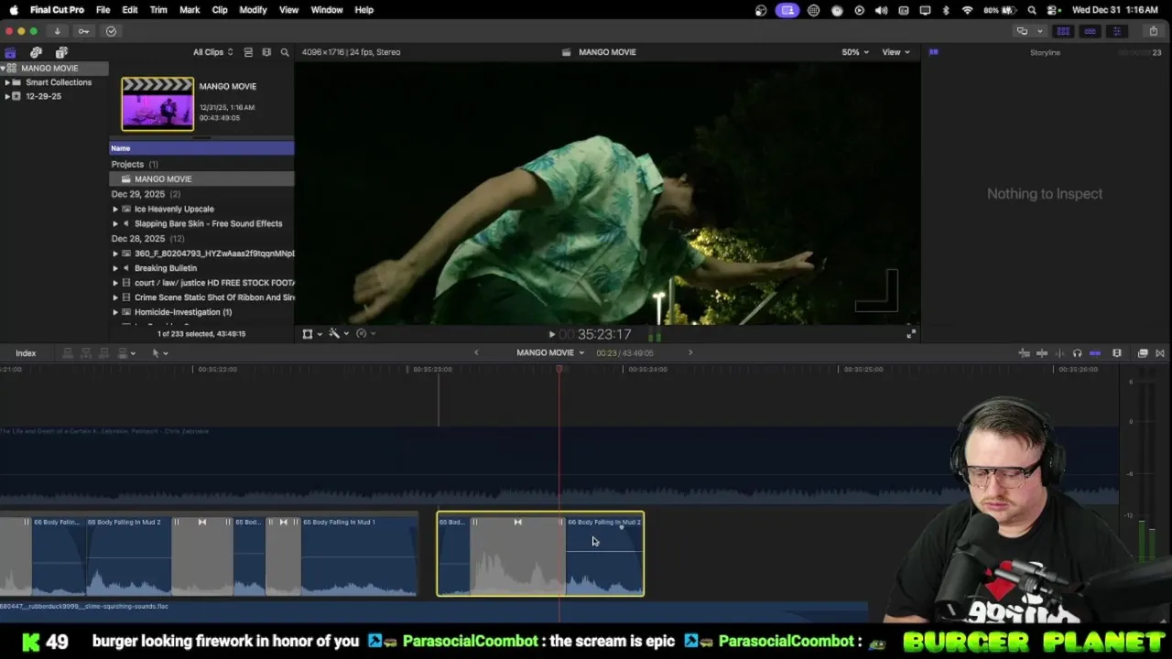Viewport: 1172px width, 659px height.
Task: Show the Photos and Audio sidebar
Action: point(36,52)
